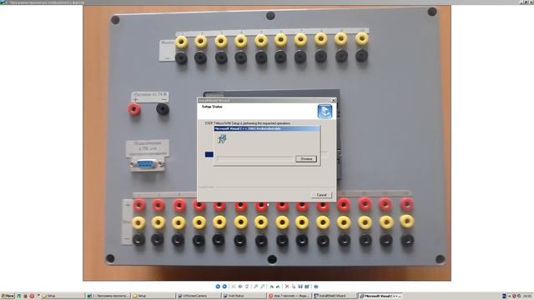Switch to Microsoft Visual C++ taskbar button

click(x=380, y=296)
